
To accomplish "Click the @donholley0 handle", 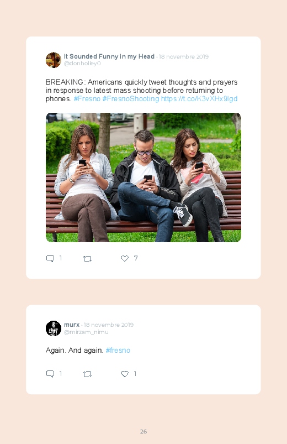I will tap(82, 64).
